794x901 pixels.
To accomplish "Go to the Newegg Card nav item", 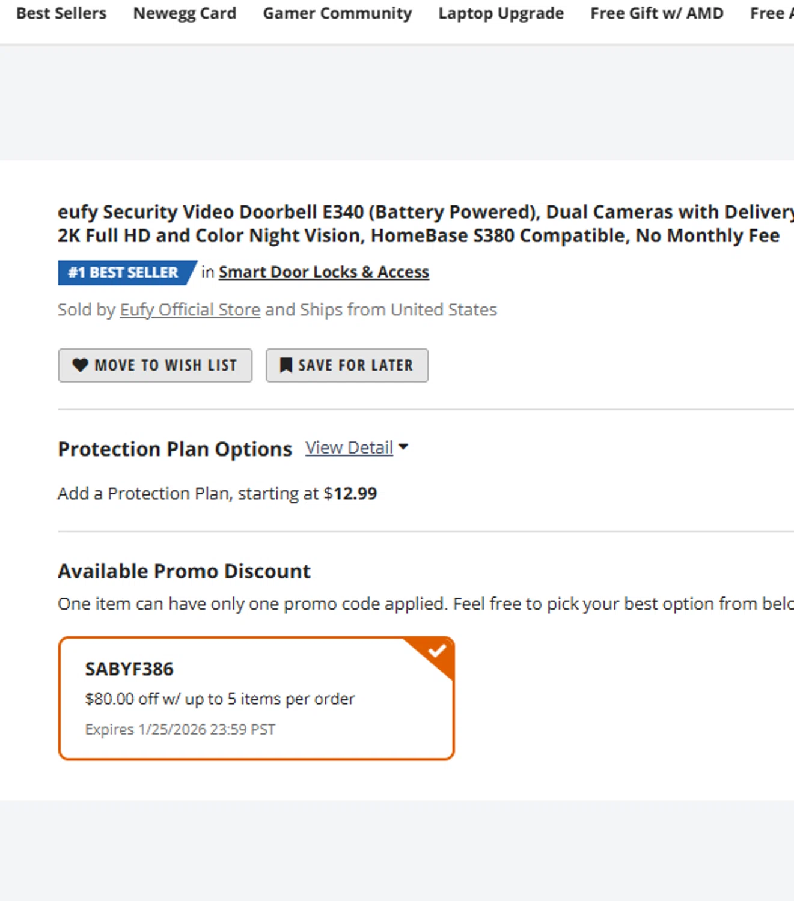I will tap(185, 13).
